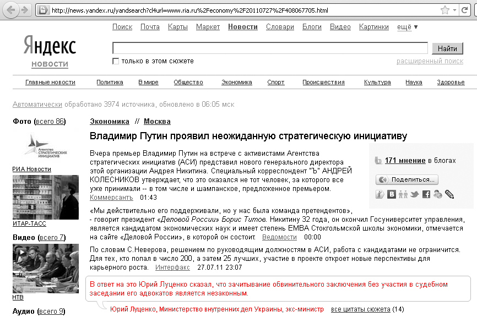
Task: Go back to the previous page
Action: pos(10,10)
